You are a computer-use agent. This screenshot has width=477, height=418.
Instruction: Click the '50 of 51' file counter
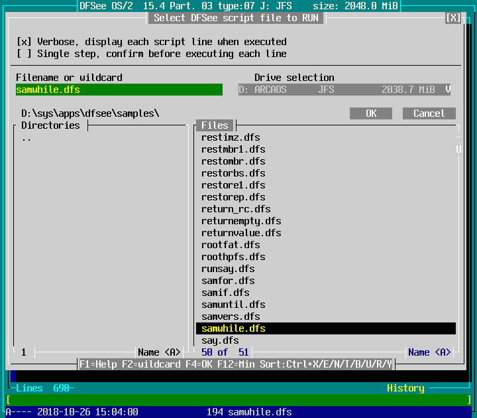coord(225,352)
